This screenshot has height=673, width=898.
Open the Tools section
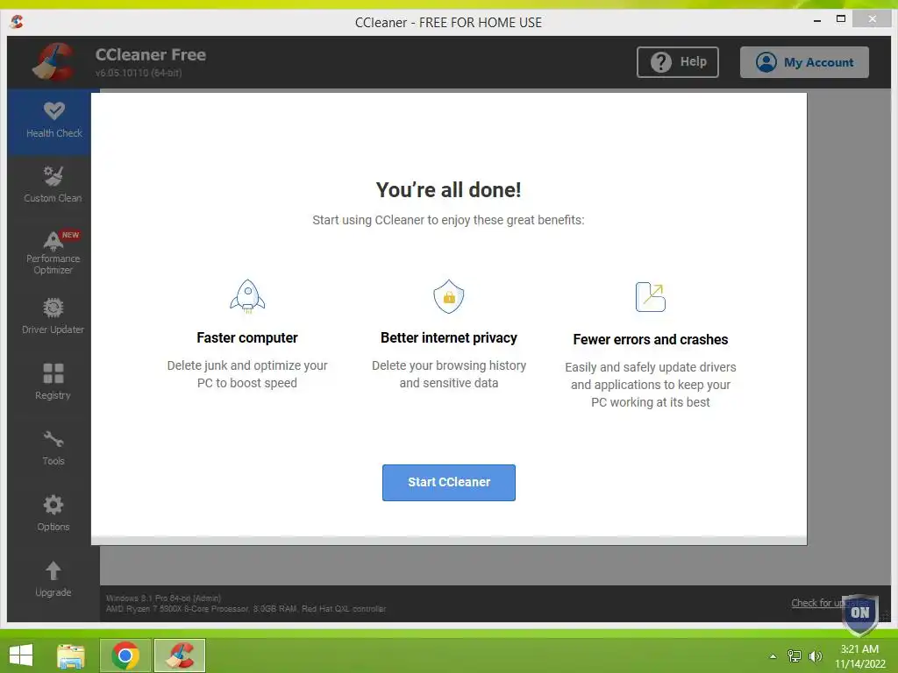(53, 449)
